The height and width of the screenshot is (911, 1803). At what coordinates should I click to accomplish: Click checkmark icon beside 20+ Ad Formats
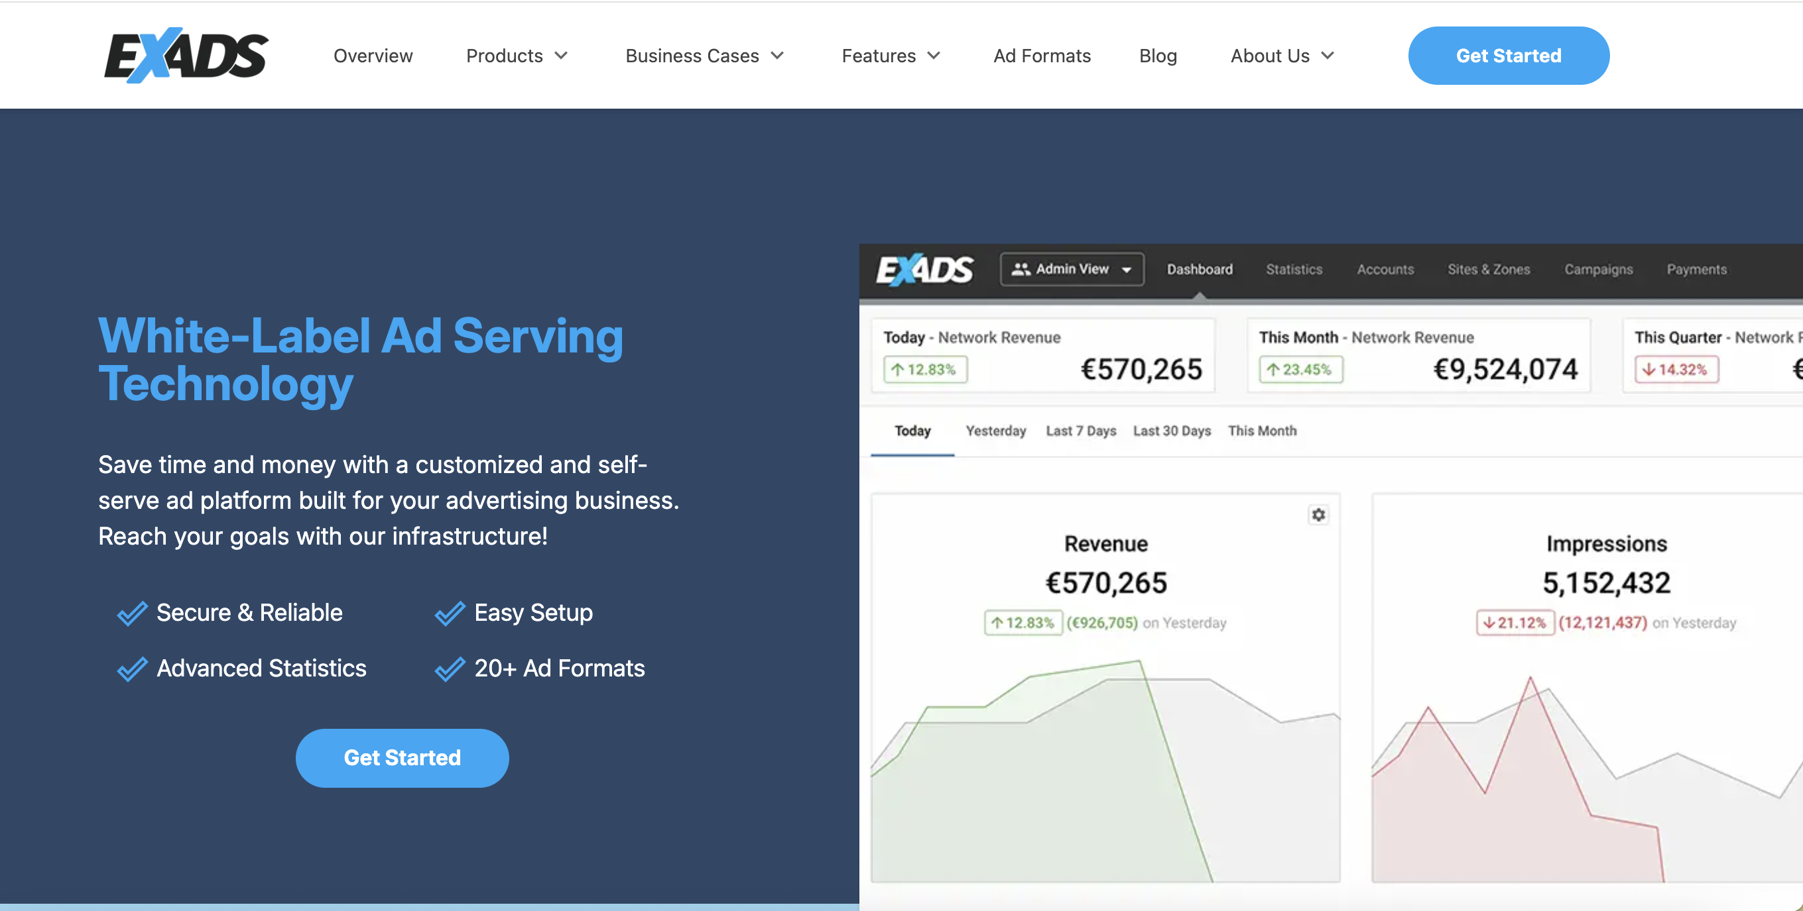point(450,669)
